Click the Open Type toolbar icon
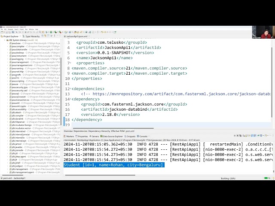 point(75,32)
